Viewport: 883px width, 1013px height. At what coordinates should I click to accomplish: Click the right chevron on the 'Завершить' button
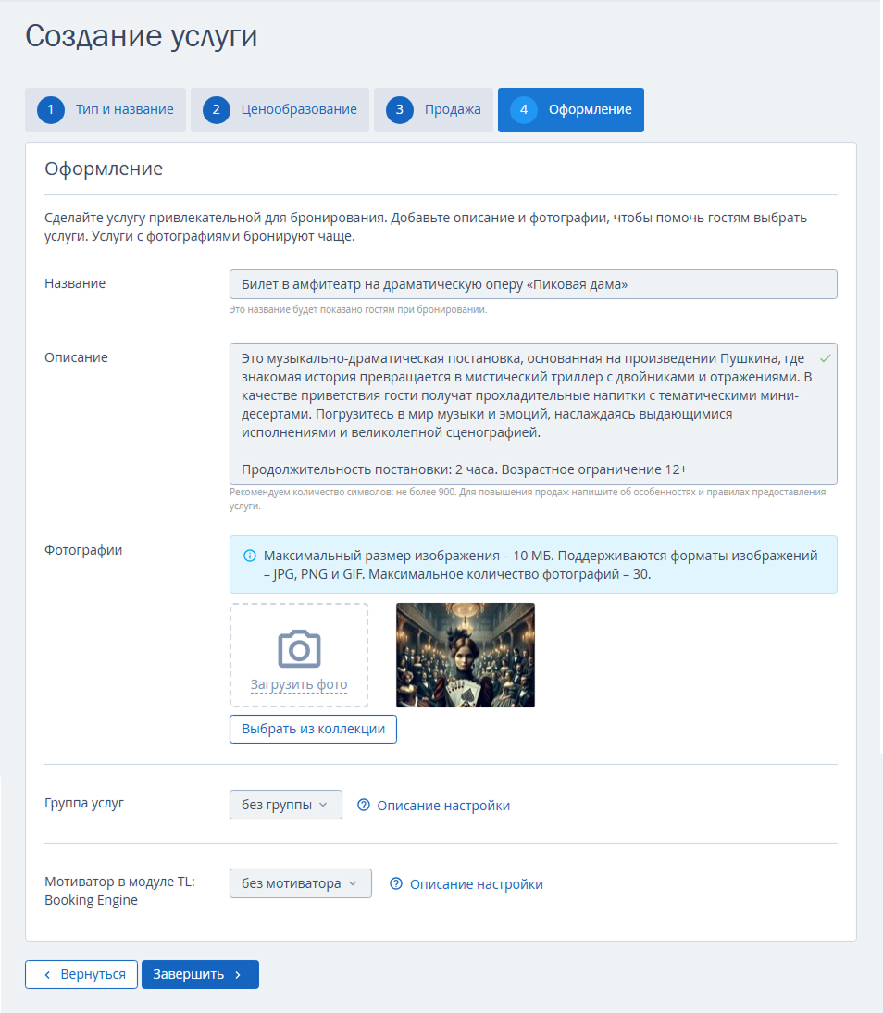coord(238,975)
